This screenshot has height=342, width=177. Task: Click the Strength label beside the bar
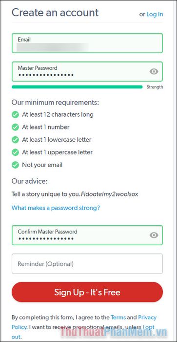coord(155,87)
